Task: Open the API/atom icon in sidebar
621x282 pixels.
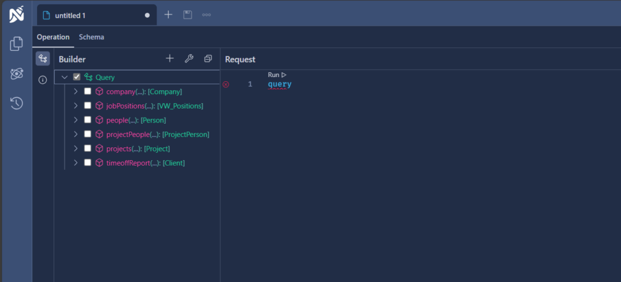Action: [16, 74]
